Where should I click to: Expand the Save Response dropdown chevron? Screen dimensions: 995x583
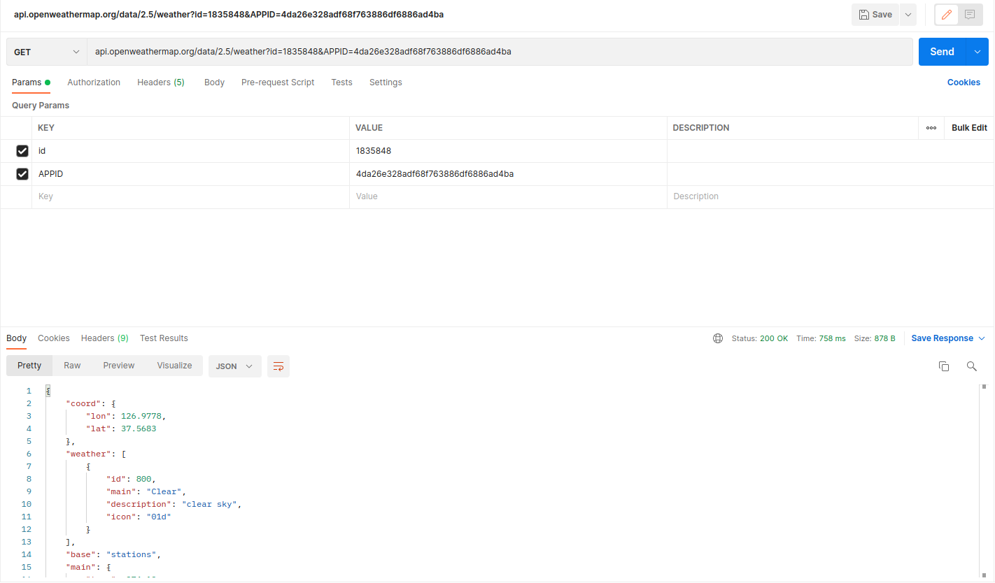pyautogui.click(x=982, y=338)
